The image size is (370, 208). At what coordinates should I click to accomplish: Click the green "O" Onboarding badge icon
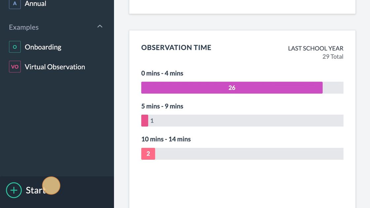click(15, 47)
